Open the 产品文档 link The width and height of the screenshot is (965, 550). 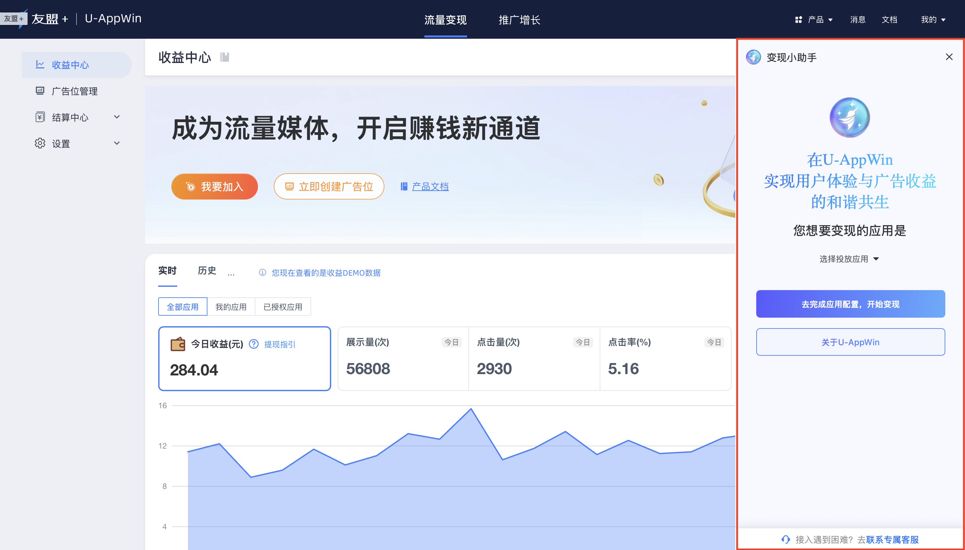pos(430,187)
